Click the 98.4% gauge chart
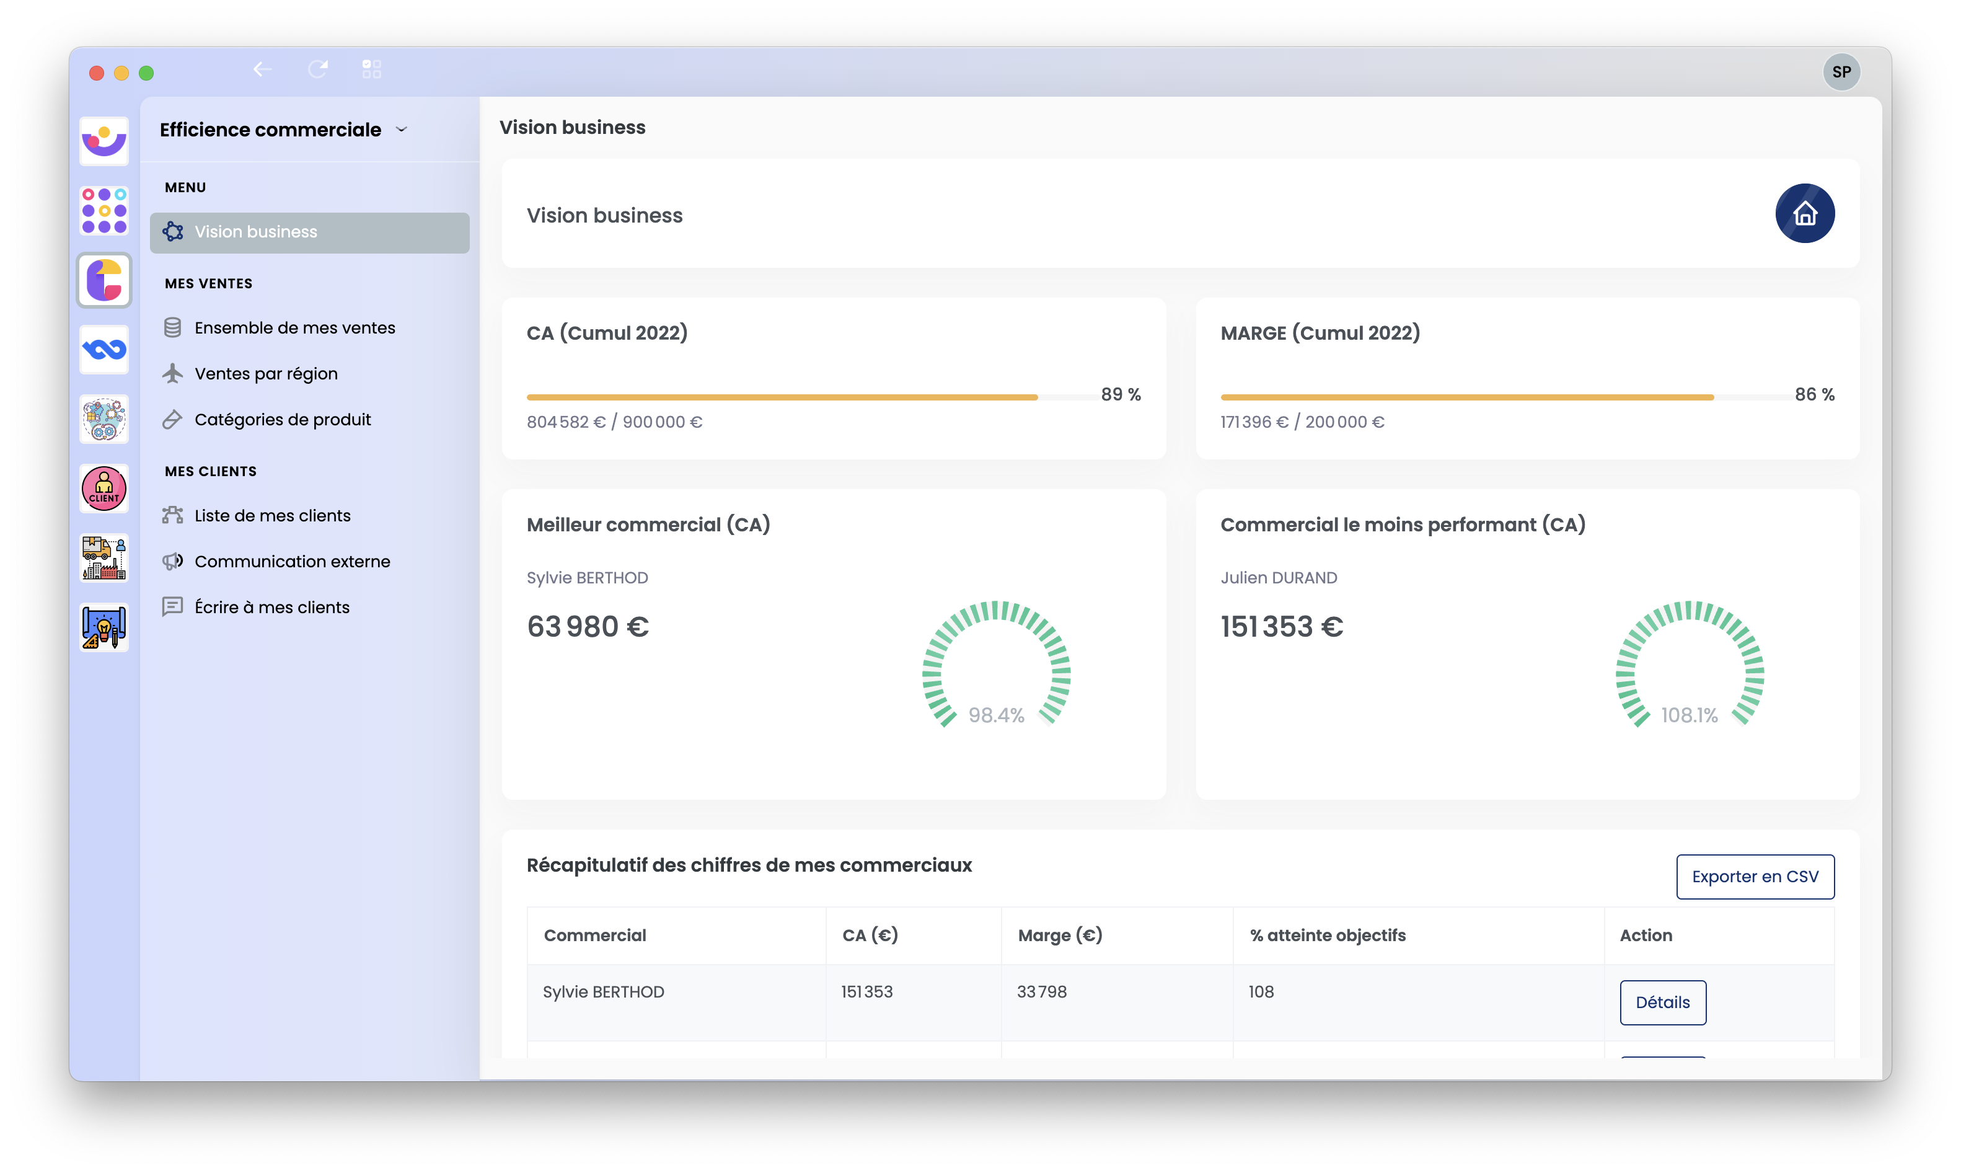The width and height of the screenshot is (1961, 1173). 996,664
